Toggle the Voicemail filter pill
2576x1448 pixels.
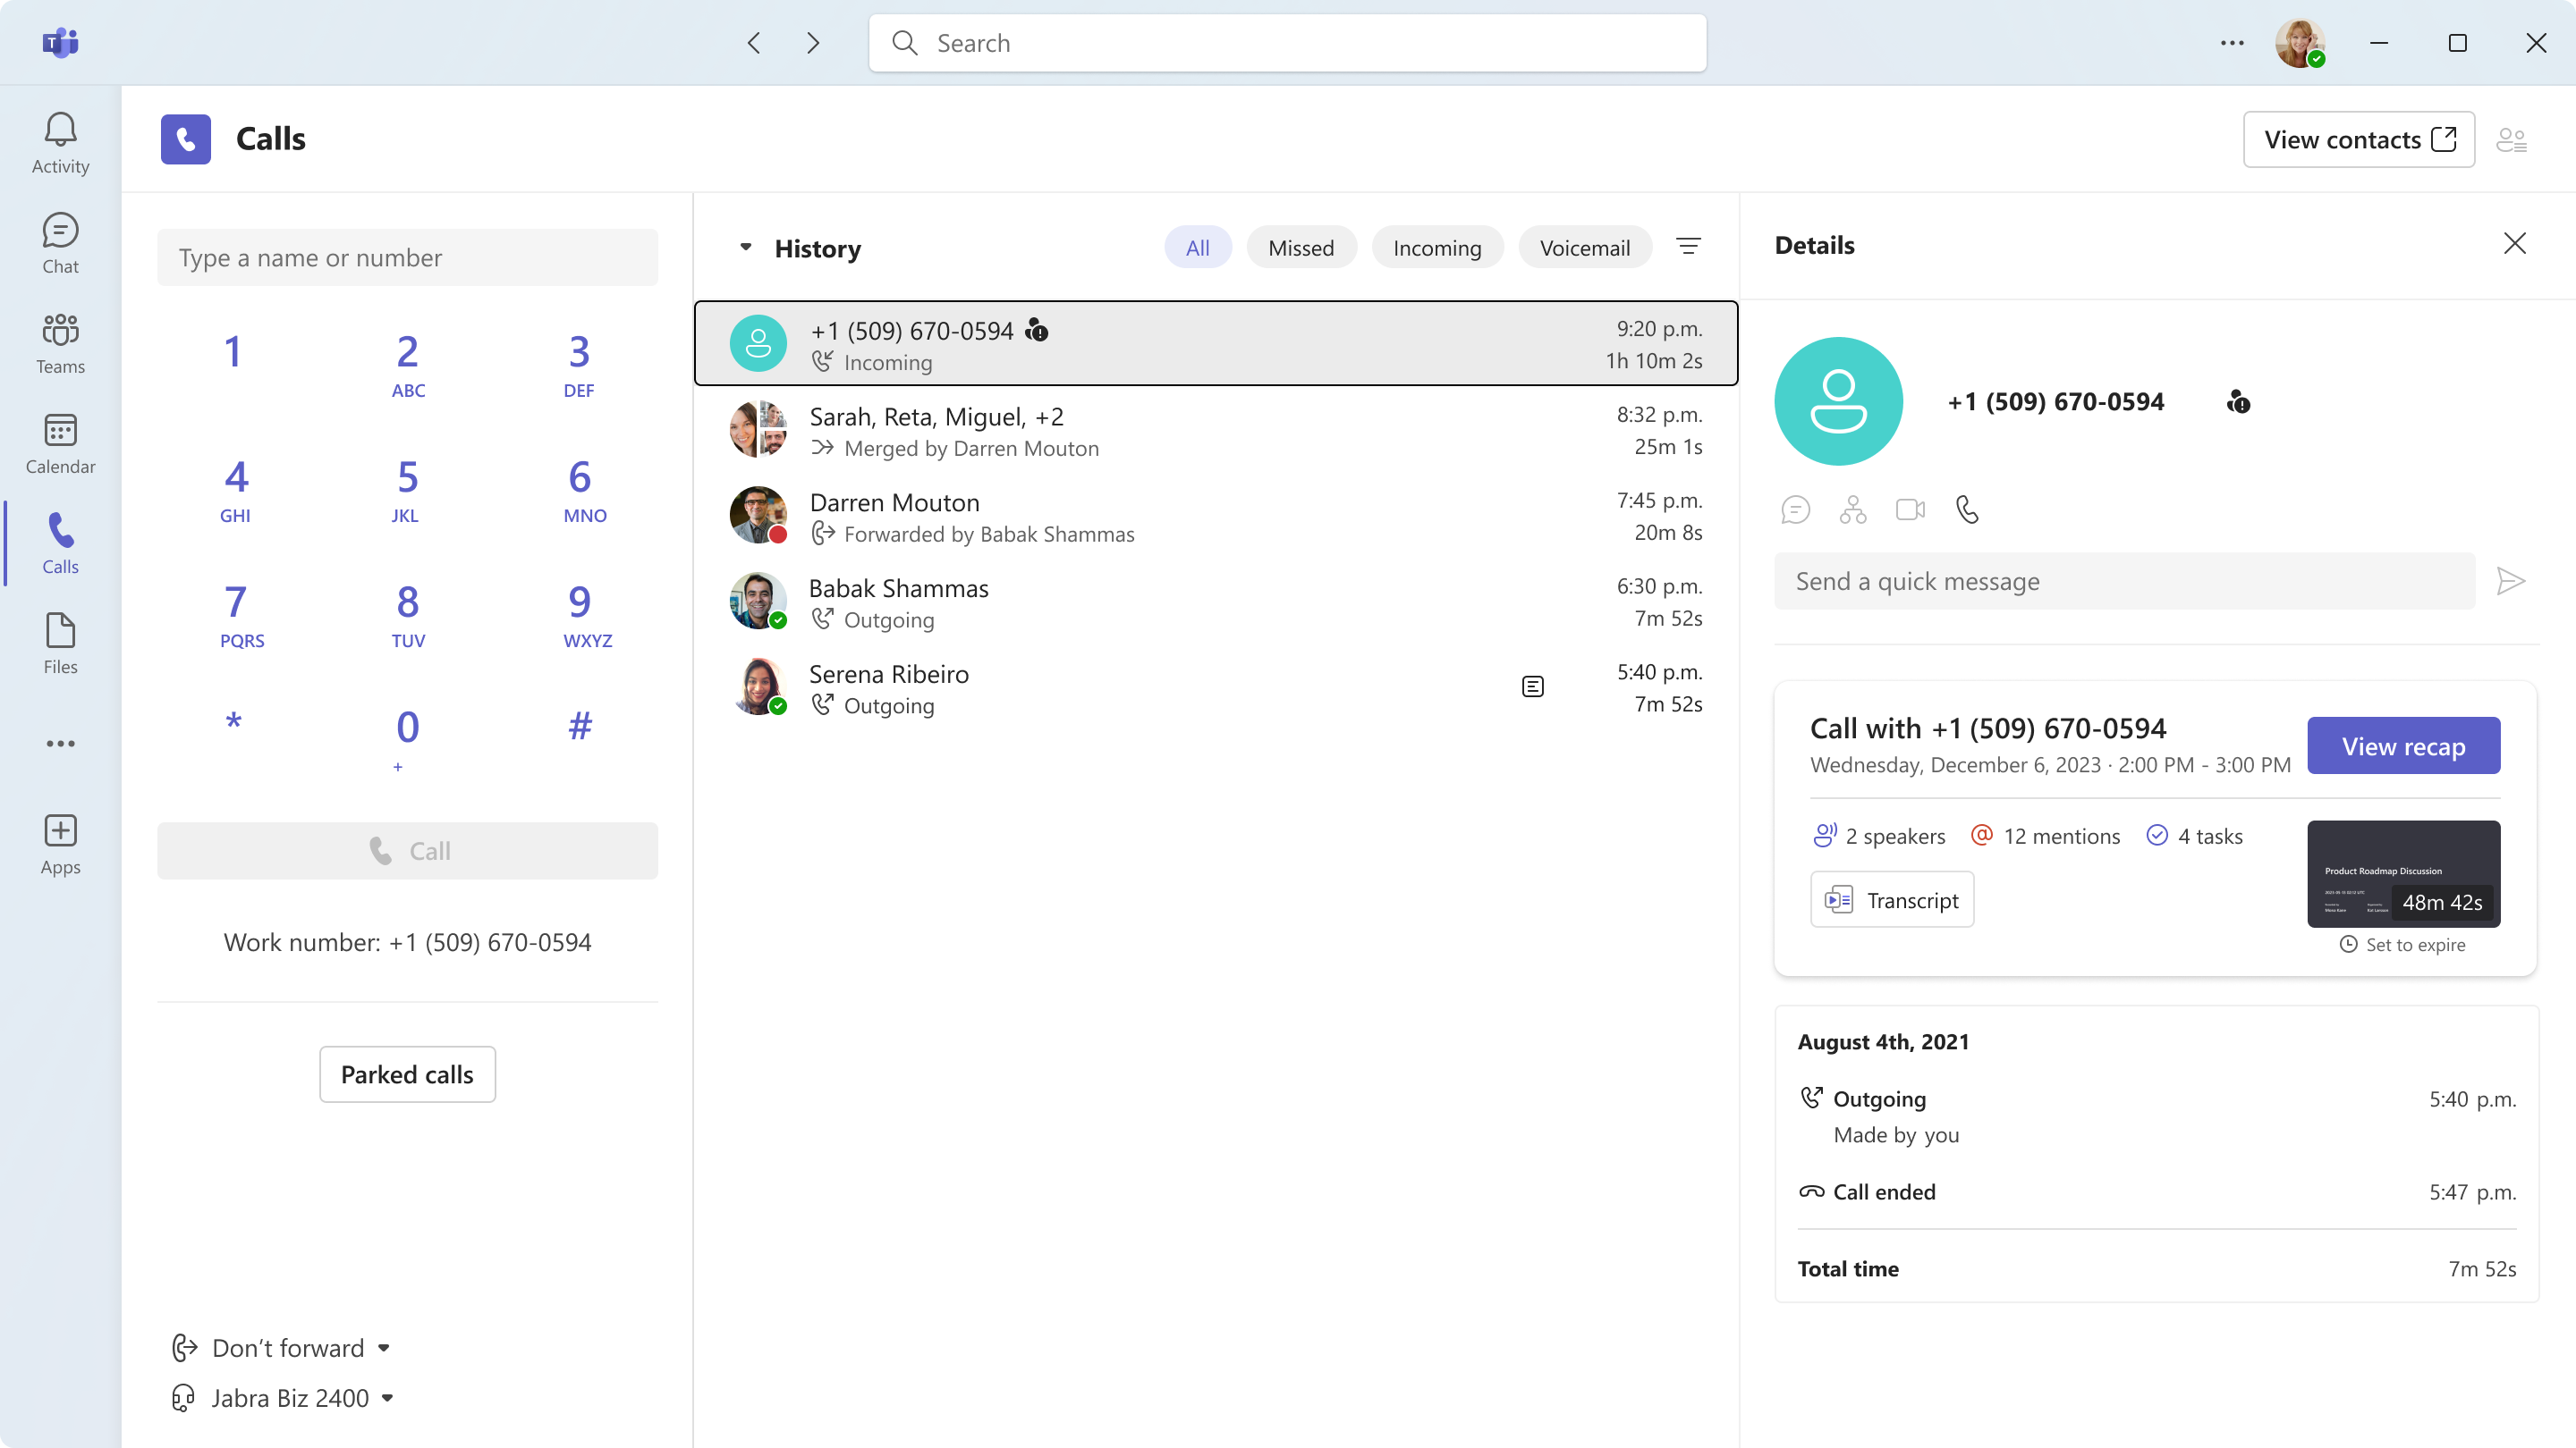pos(1584,248)
